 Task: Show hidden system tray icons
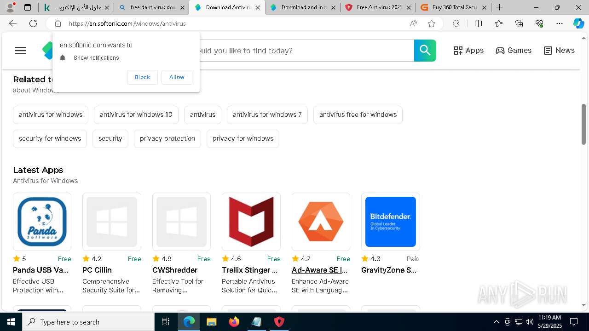496,322
